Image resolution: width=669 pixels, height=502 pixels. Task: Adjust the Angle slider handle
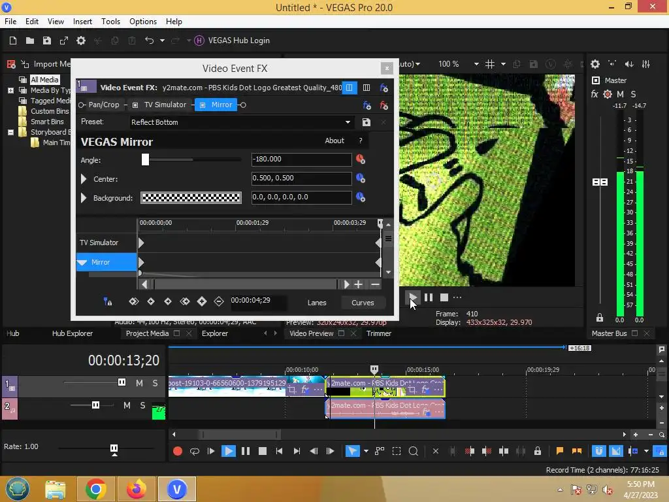146,159
